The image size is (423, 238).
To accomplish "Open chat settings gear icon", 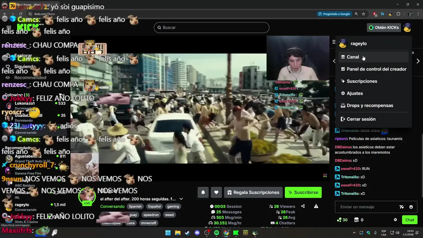I will (395, 220).
